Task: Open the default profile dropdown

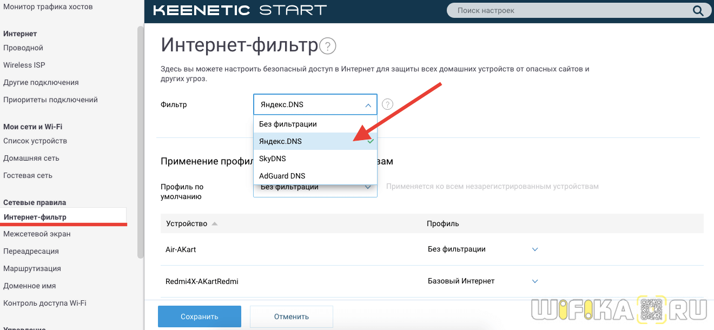Action: pos(368,188)
